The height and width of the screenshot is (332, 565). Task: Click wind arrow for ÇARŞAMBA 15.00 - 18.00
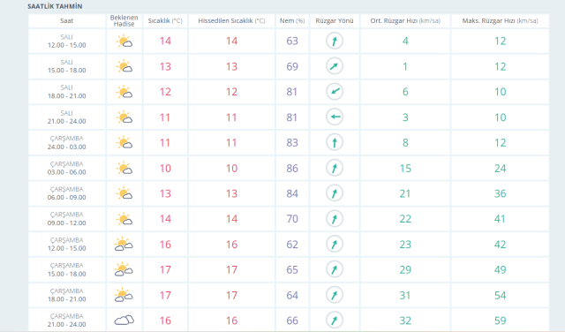coord(335,269)
